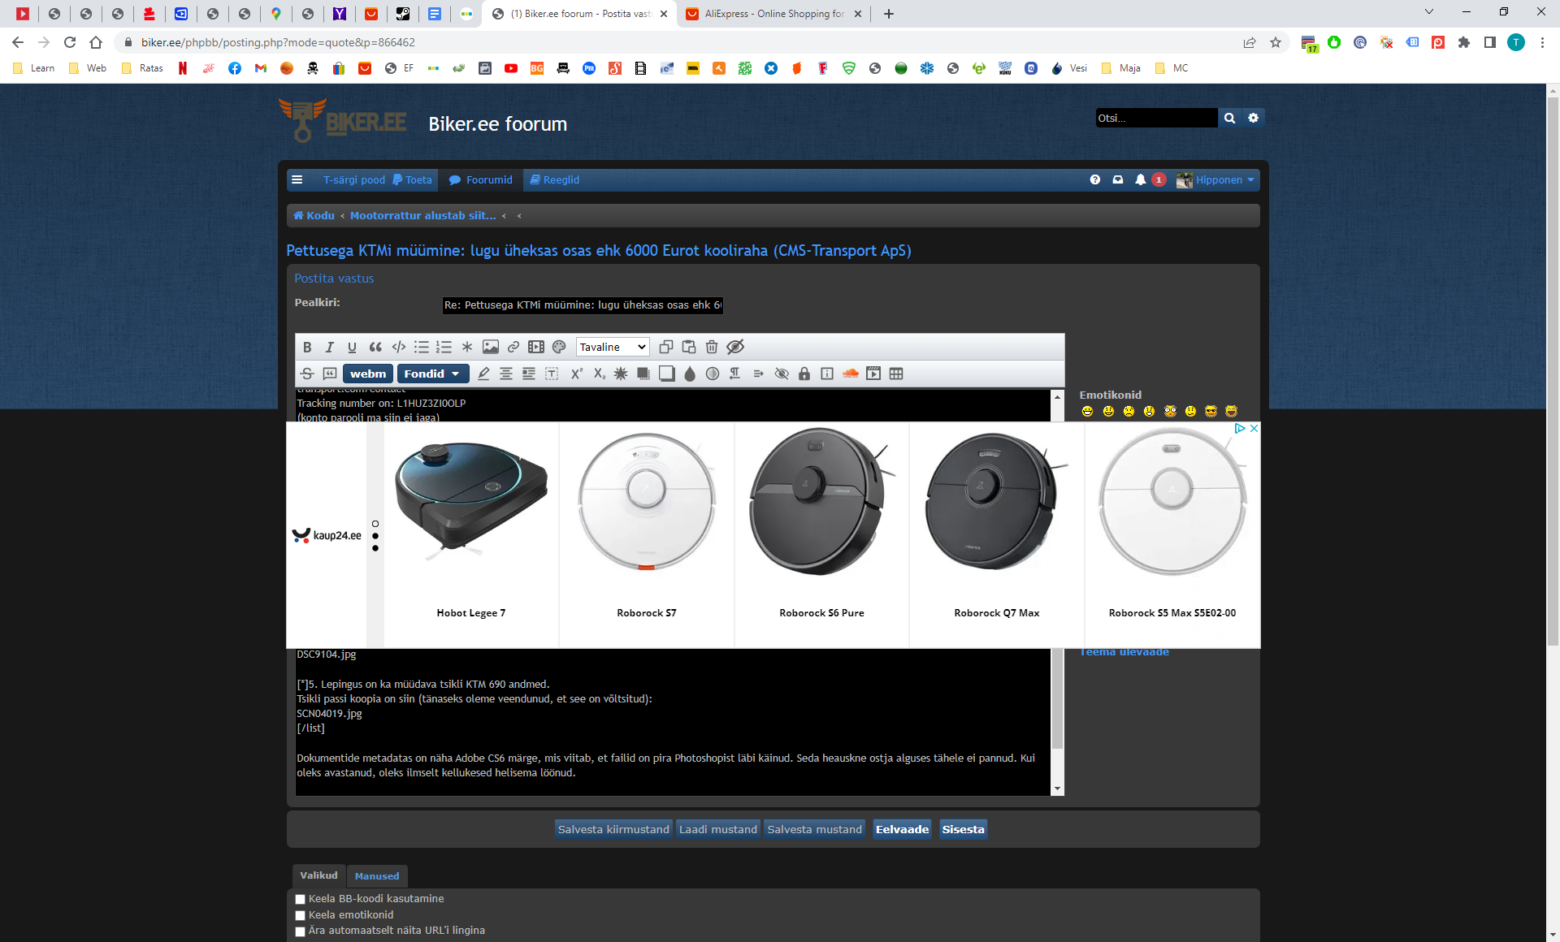Check the 'Keela emotikonid' option

click(301, 916)
